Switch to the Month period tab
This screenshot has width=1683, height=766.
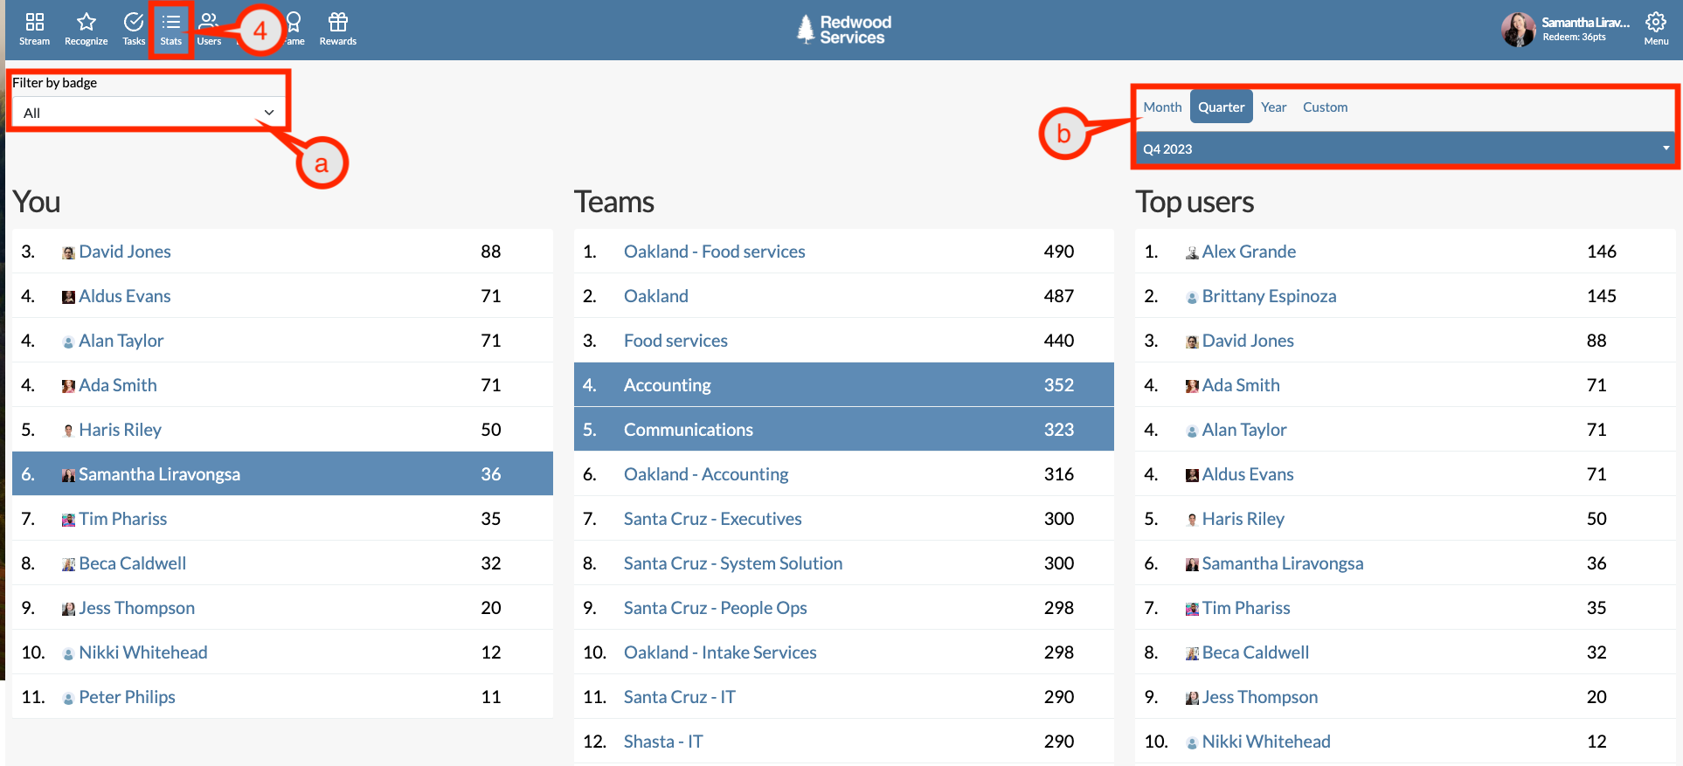pos(1162,107)
